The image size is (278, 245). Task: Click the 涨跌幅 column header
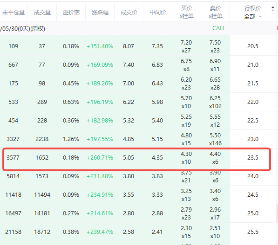pos(100,13)
